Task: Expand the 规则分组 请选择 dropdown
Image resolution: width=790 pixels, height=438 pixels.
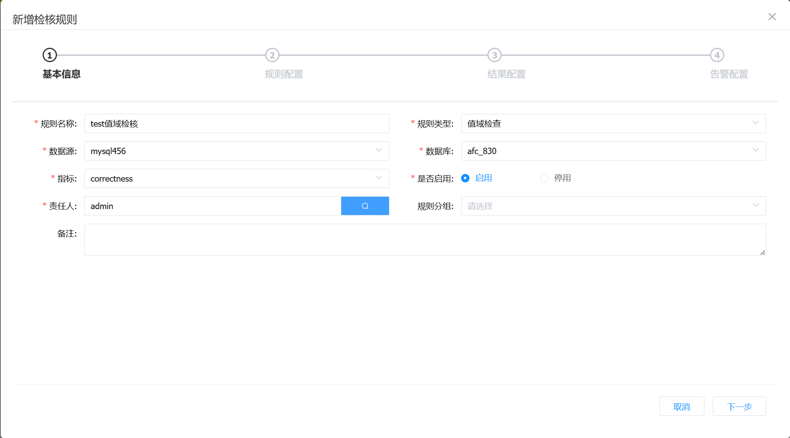Action: 613,206
